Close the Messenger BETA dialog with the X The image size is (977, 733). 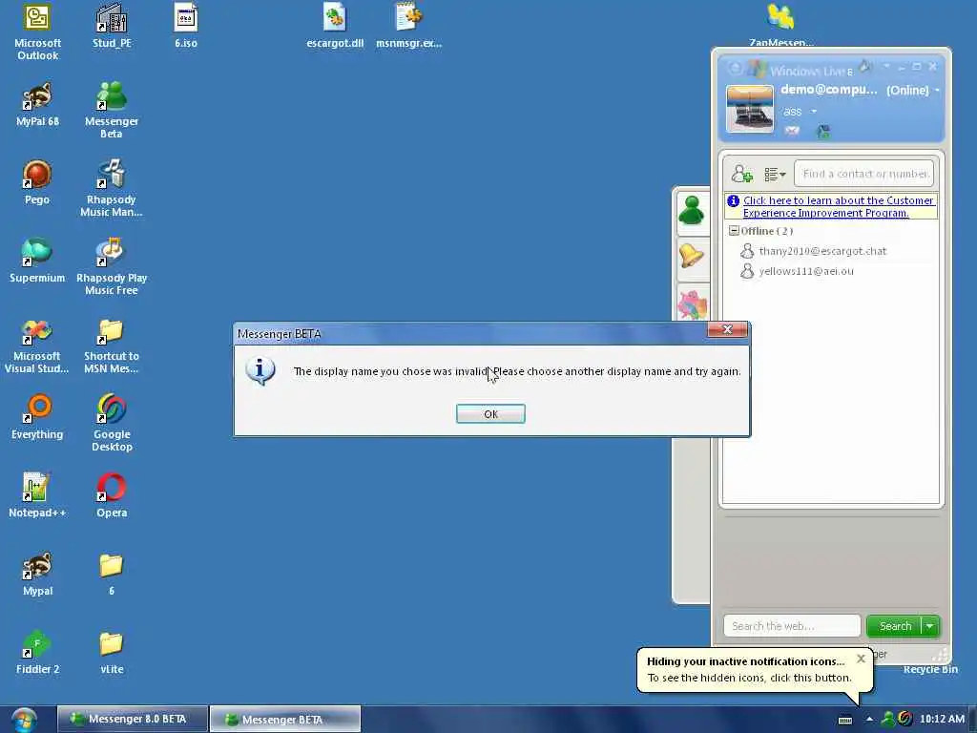coord(727,329)
